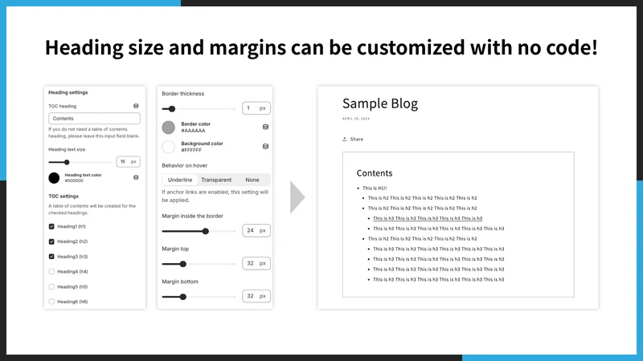Image resolution: width=643 pixels, height=361 pixels.
Task: Click database icon next to TOC heading
Action: (136, 106)
